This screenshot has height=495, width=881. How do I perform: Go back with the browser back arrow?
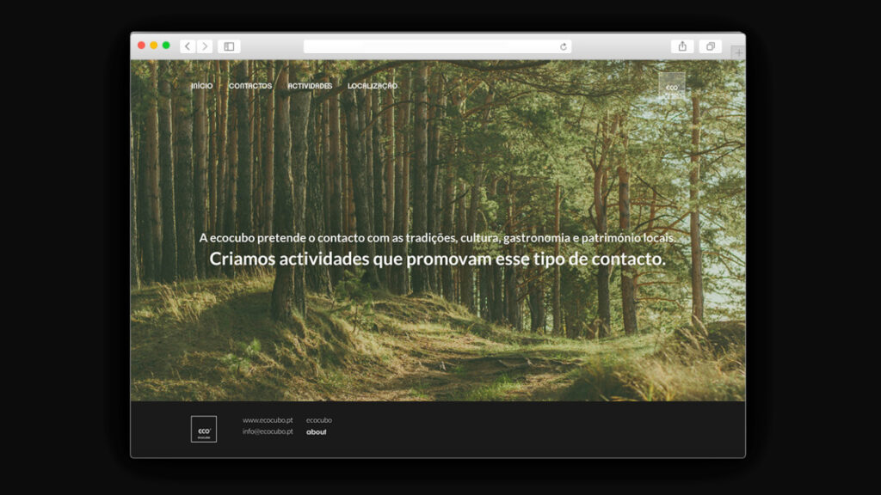(x=188, y=46)
